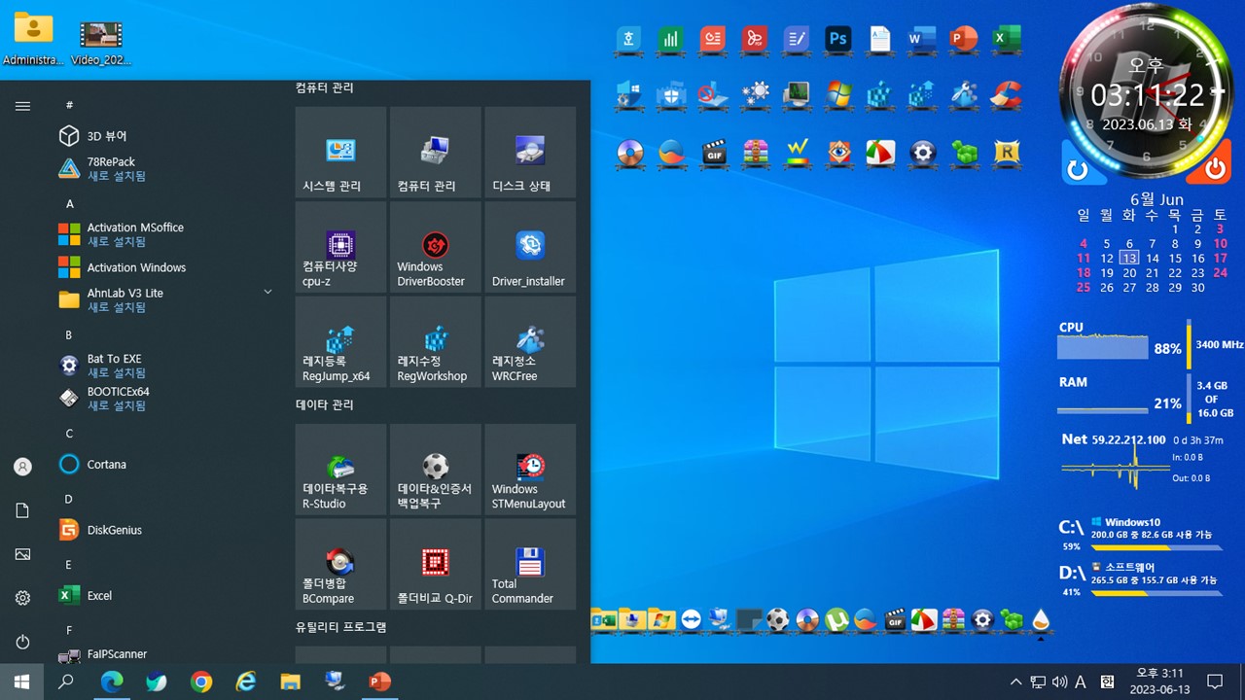Expand the Start menu hamburger navigation
The image size is (1245, 700).
tap(22, 106)
